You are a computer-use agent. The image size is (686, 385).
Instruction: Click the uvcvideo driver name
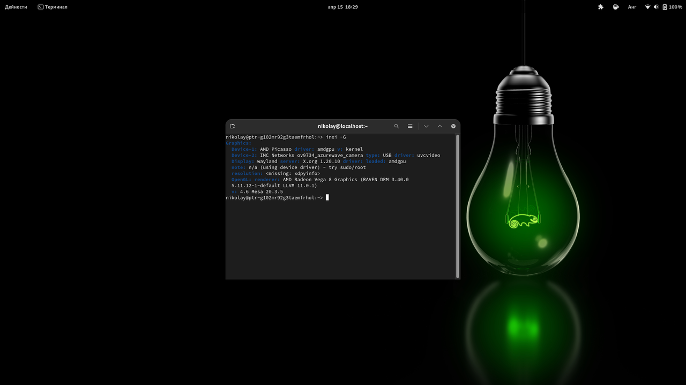pyautogui.click(x=429, y=155)
